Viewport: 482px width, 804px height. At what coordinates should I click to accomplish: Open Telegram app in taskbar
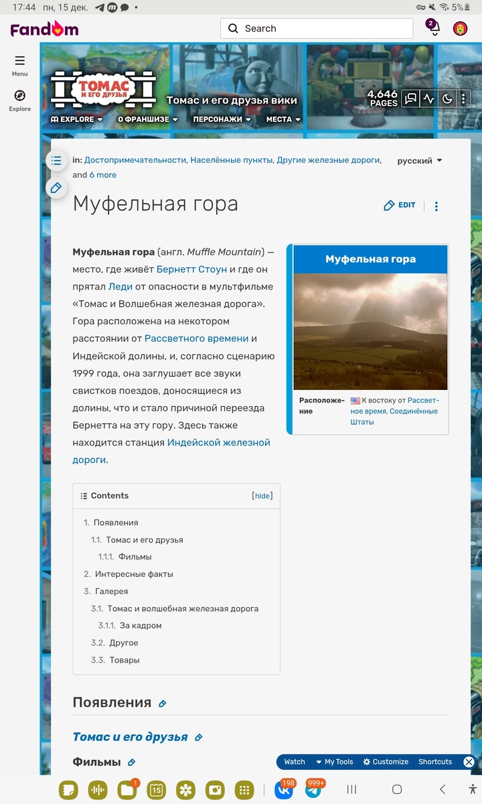tap(313, 790)
